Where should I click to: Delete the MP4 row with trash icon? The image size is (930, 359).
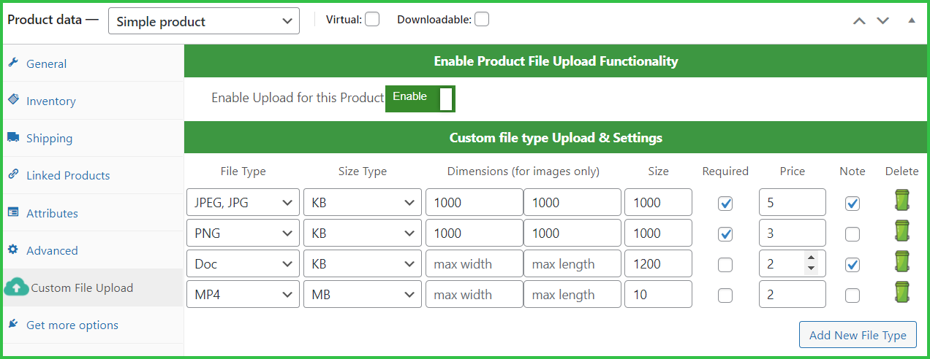[x=901, y=292]
